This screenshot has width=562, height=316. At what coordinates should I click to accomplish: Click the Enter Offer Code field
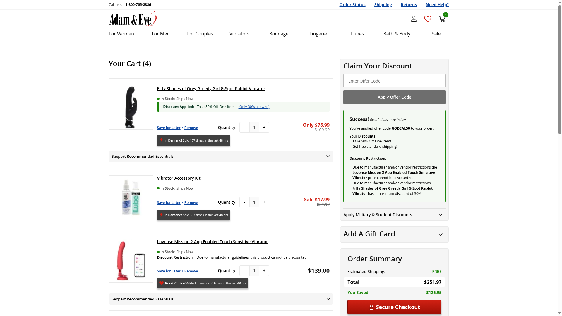coord(394,81)
